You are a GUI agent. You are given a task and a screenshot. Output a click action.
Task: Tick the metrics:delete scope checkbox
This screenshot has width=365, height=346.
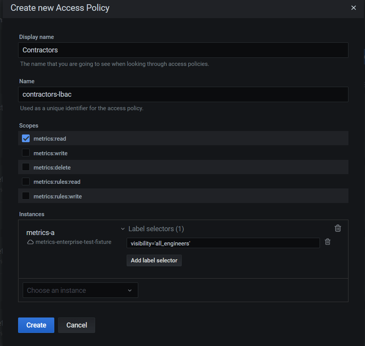click(x=26, y=167)
